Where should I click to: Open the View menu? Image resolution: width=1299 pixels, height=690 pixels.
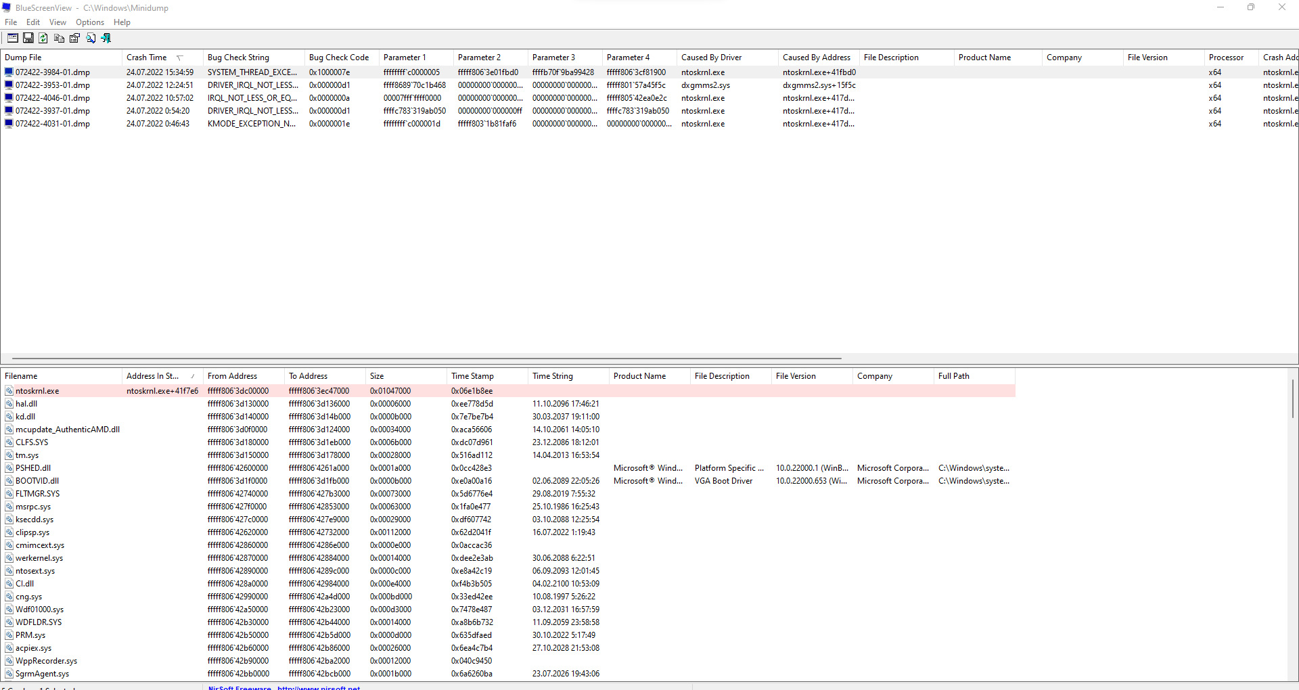tap(58, 22)
